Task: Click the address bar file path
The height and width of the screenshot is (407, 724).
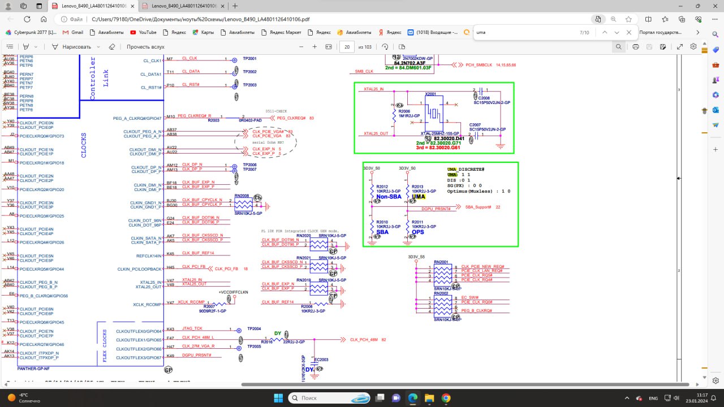Action: [200, 19]
